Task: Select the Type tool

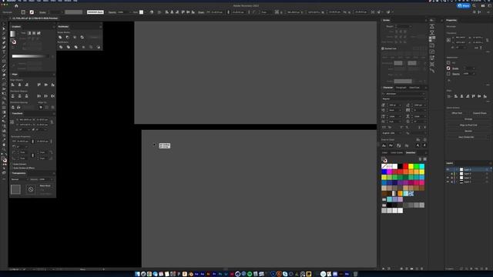Action: [x=4, y=52]
